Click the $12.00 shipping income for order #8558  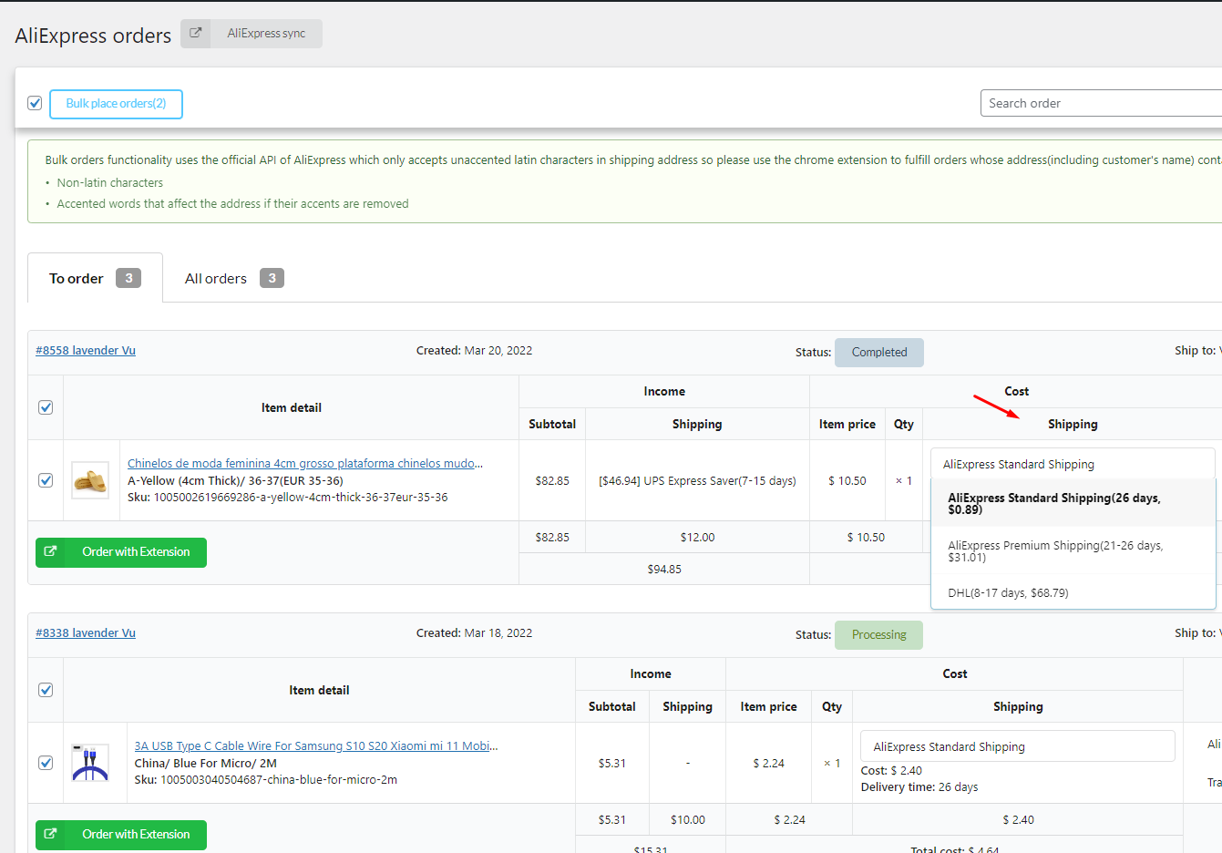tap(697, 538)
